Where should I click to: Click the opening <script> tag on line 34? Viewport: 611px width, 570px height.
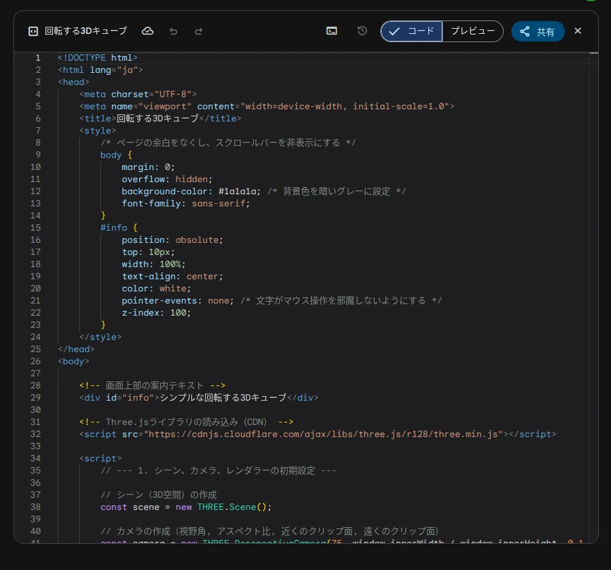click(x=100, y=458)
